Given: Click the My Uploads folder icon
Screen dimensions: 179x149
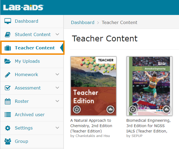Looking at the screenshot, I should [8, 61].
